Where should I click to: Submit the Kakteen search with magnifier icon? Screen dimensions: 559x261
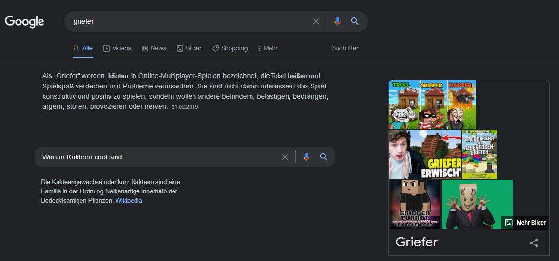pyautogui.click(x=323, y=157)
